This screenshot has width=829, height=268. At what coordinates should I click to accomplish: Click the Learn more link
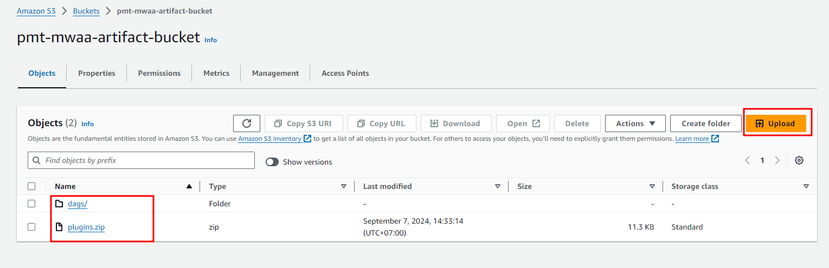(x=692, y=139)
